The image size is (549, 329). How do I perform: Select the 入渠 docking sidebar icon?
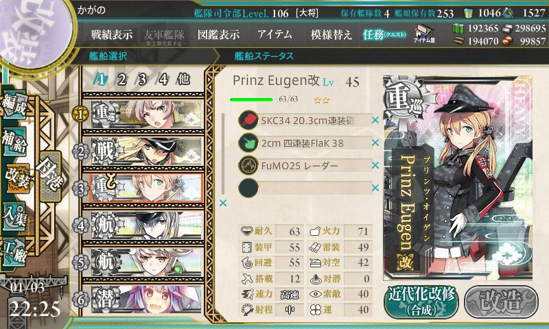14,216
